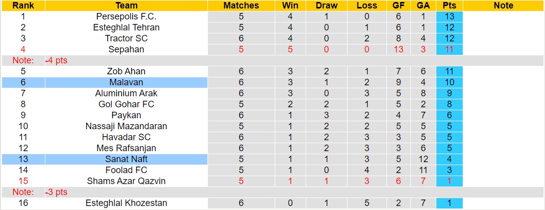Select the Tractor SC team name

[126, 38]
